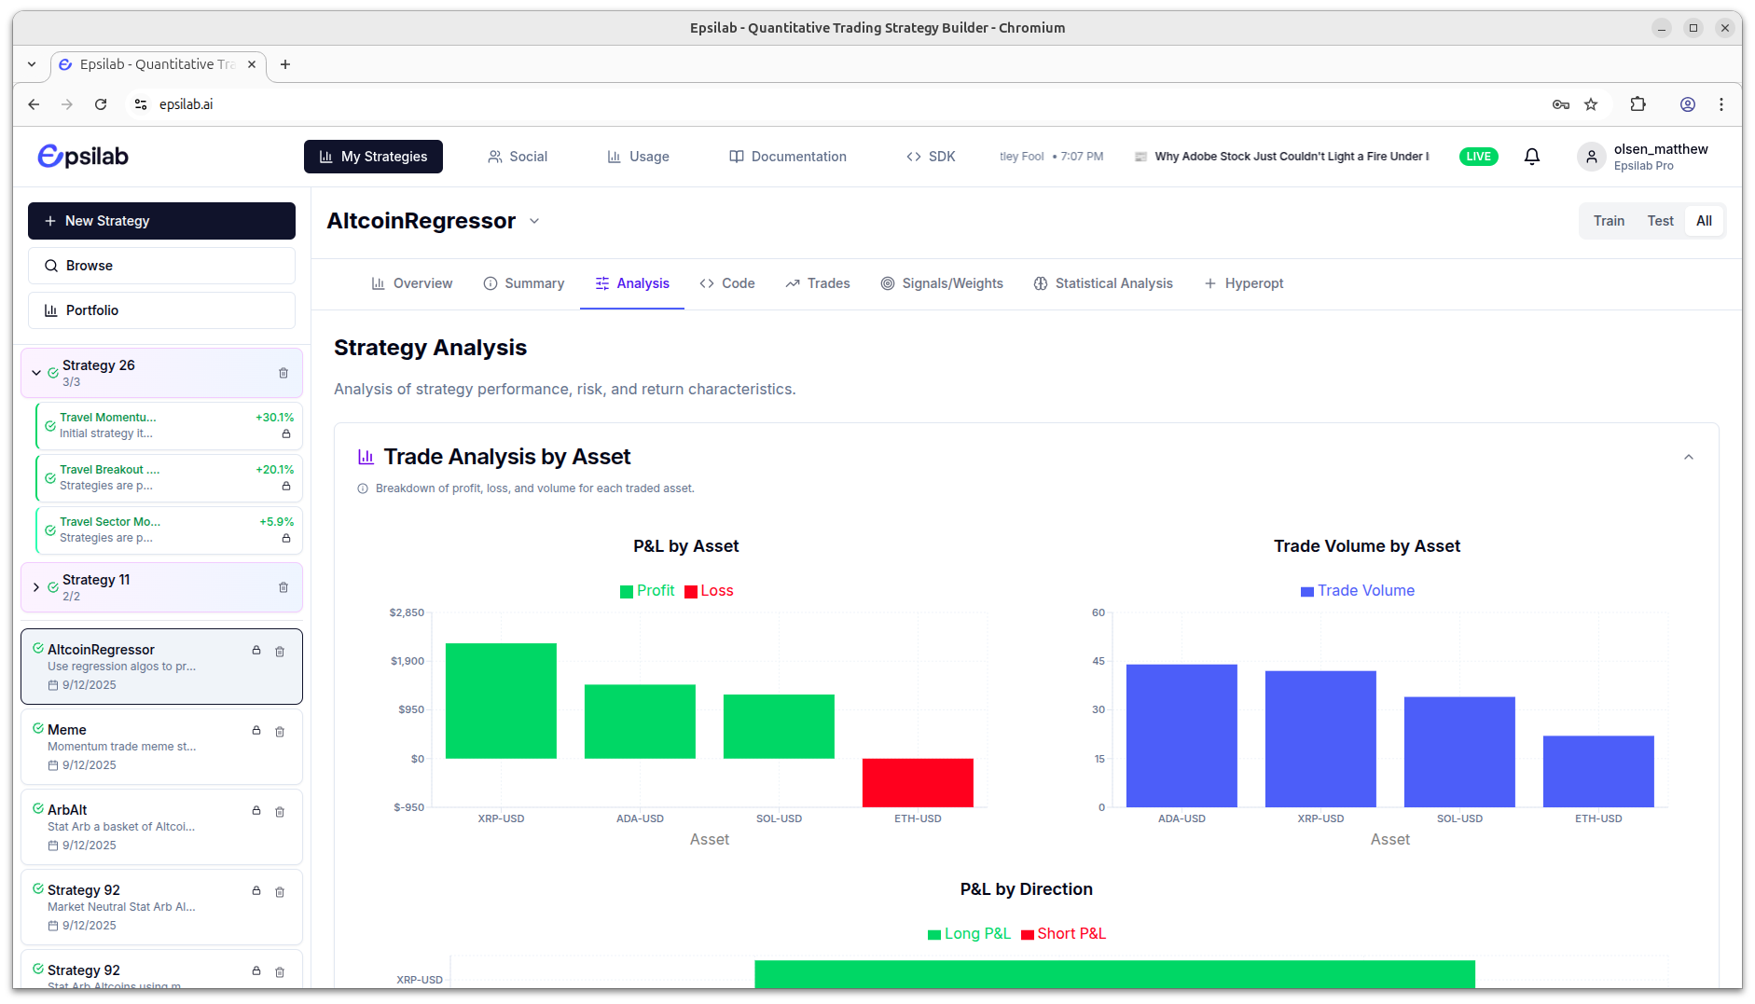Image resolution: width=1755 pixels, height=1004 pixels.
Task: Click trash icon for Meme strategy
Action: click(280, 732)
